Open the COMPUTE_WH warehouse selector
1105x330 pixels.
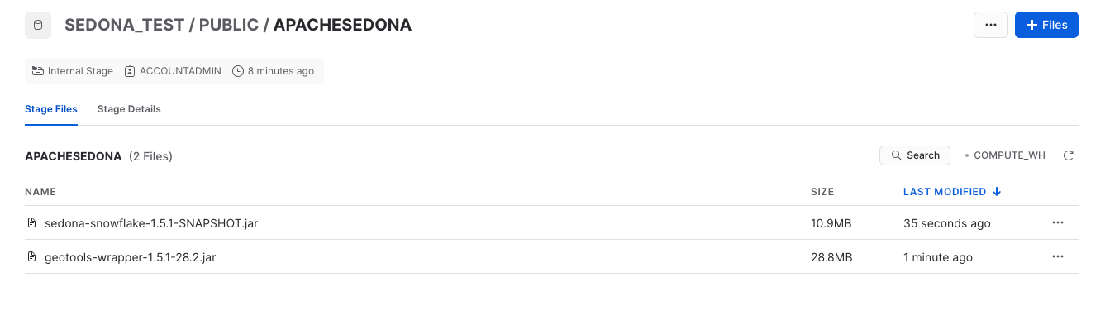pyautogui.click(x=1005, y=155)
